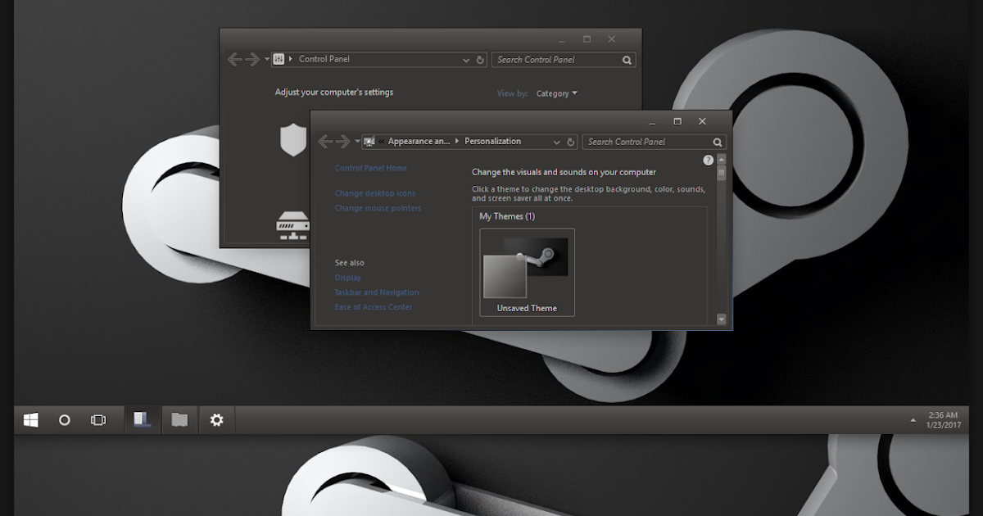
Task: Click the Personalization address bar location icon
Action: (x=369, y=142)
